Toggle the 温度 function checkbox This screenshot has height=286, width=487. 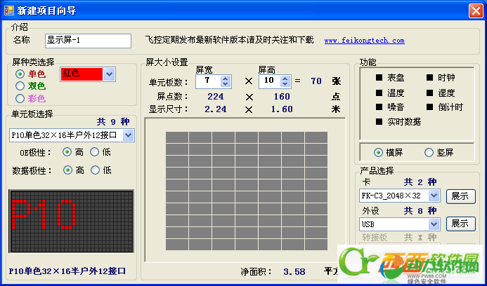379,93
